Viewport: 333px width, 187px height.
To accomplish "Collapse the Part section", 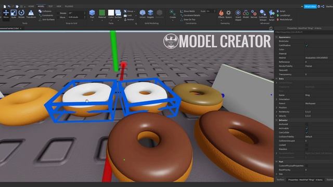I will [x=276, y=162].
